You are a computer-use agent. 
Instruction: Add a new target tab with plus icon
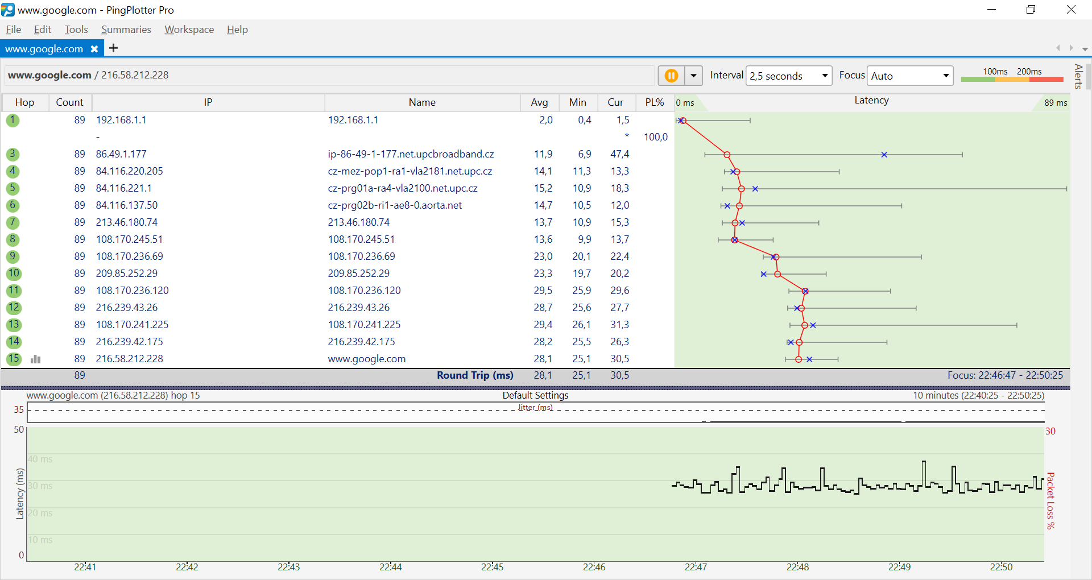(113, 48)
